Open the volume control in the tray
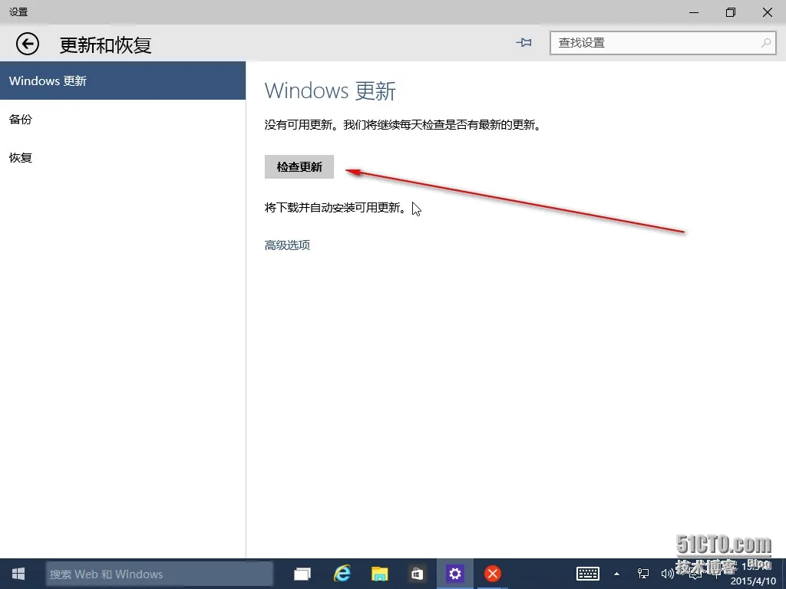Screen dimensions: 786x589 (x=667, y=574)
